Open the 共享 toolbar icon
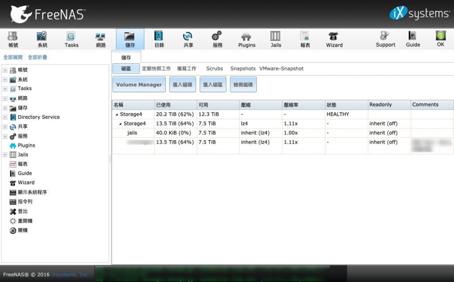 click(x=188, y=39)
